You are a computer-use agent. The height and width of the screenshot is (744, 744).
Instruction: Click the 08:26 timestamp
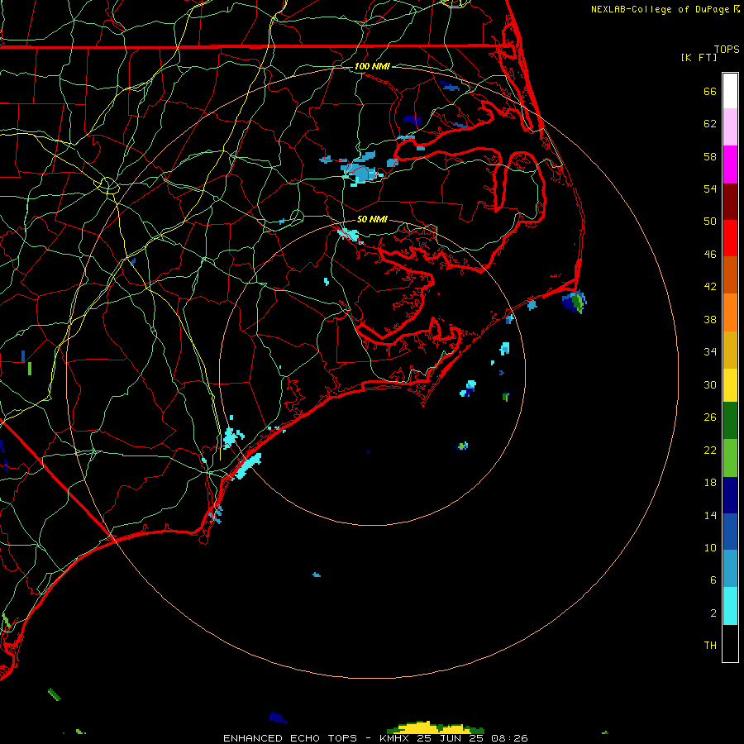(x=509, y=738)
